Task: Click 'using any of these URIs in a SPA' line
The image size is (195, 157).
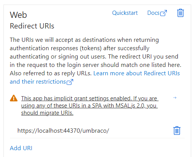Action: coord(90,106)
